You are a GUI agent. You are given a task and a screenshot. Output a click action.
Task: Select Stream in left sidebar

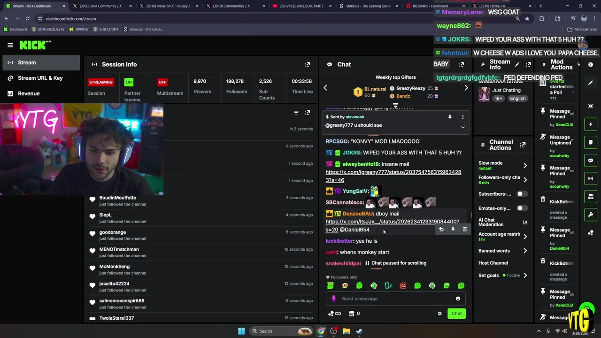click(x=40, y=62)
